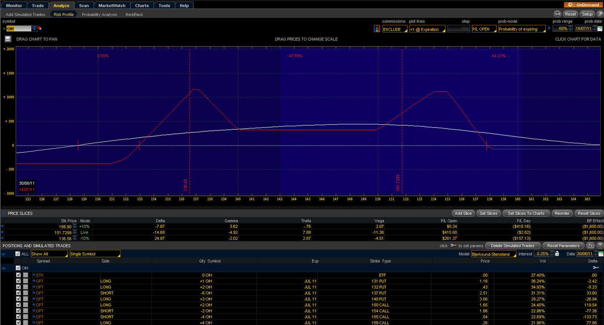Uncheck the STK row checkbox
This screenshot has height=325, width=604.
pyautogui.click(x=18, y=275)
